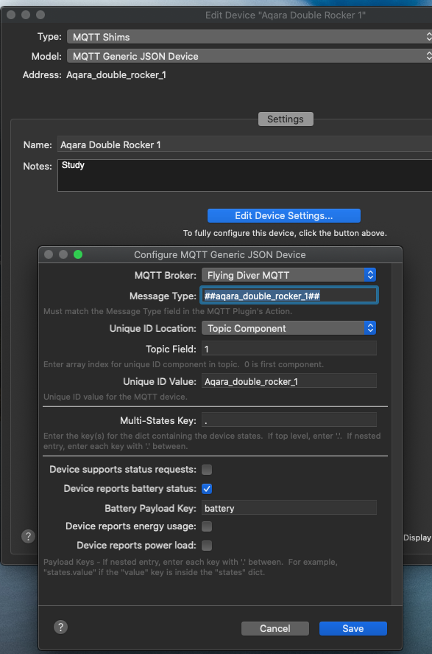Uncheck Device reports battery status

click(207, 489)
